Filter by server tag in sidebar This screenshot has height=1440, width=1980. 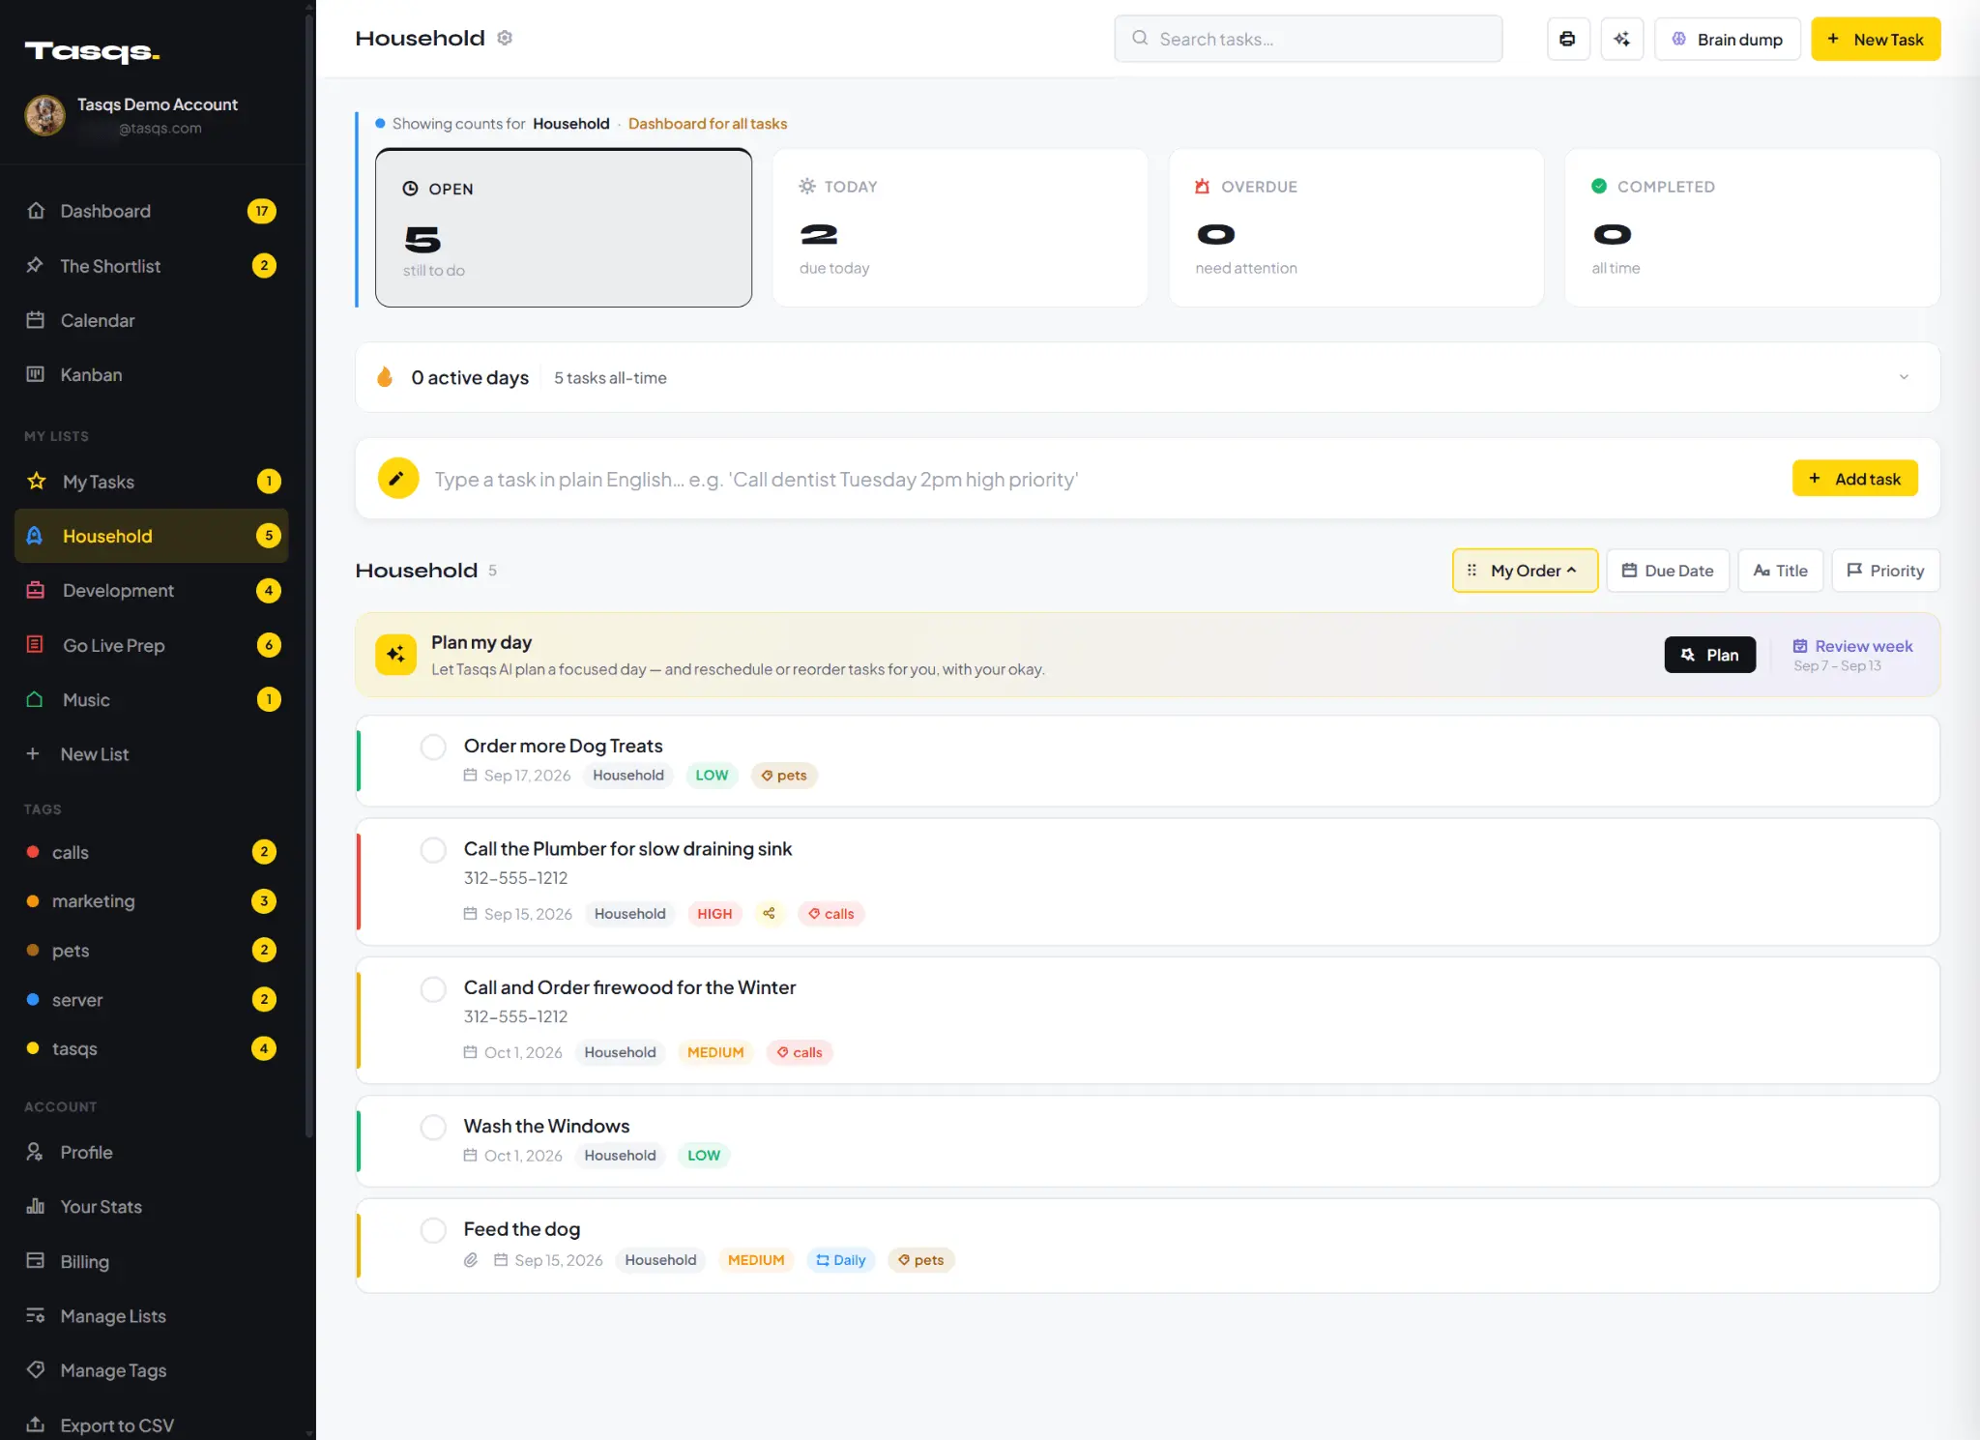pyautogui.click(x=152, y=1000)
